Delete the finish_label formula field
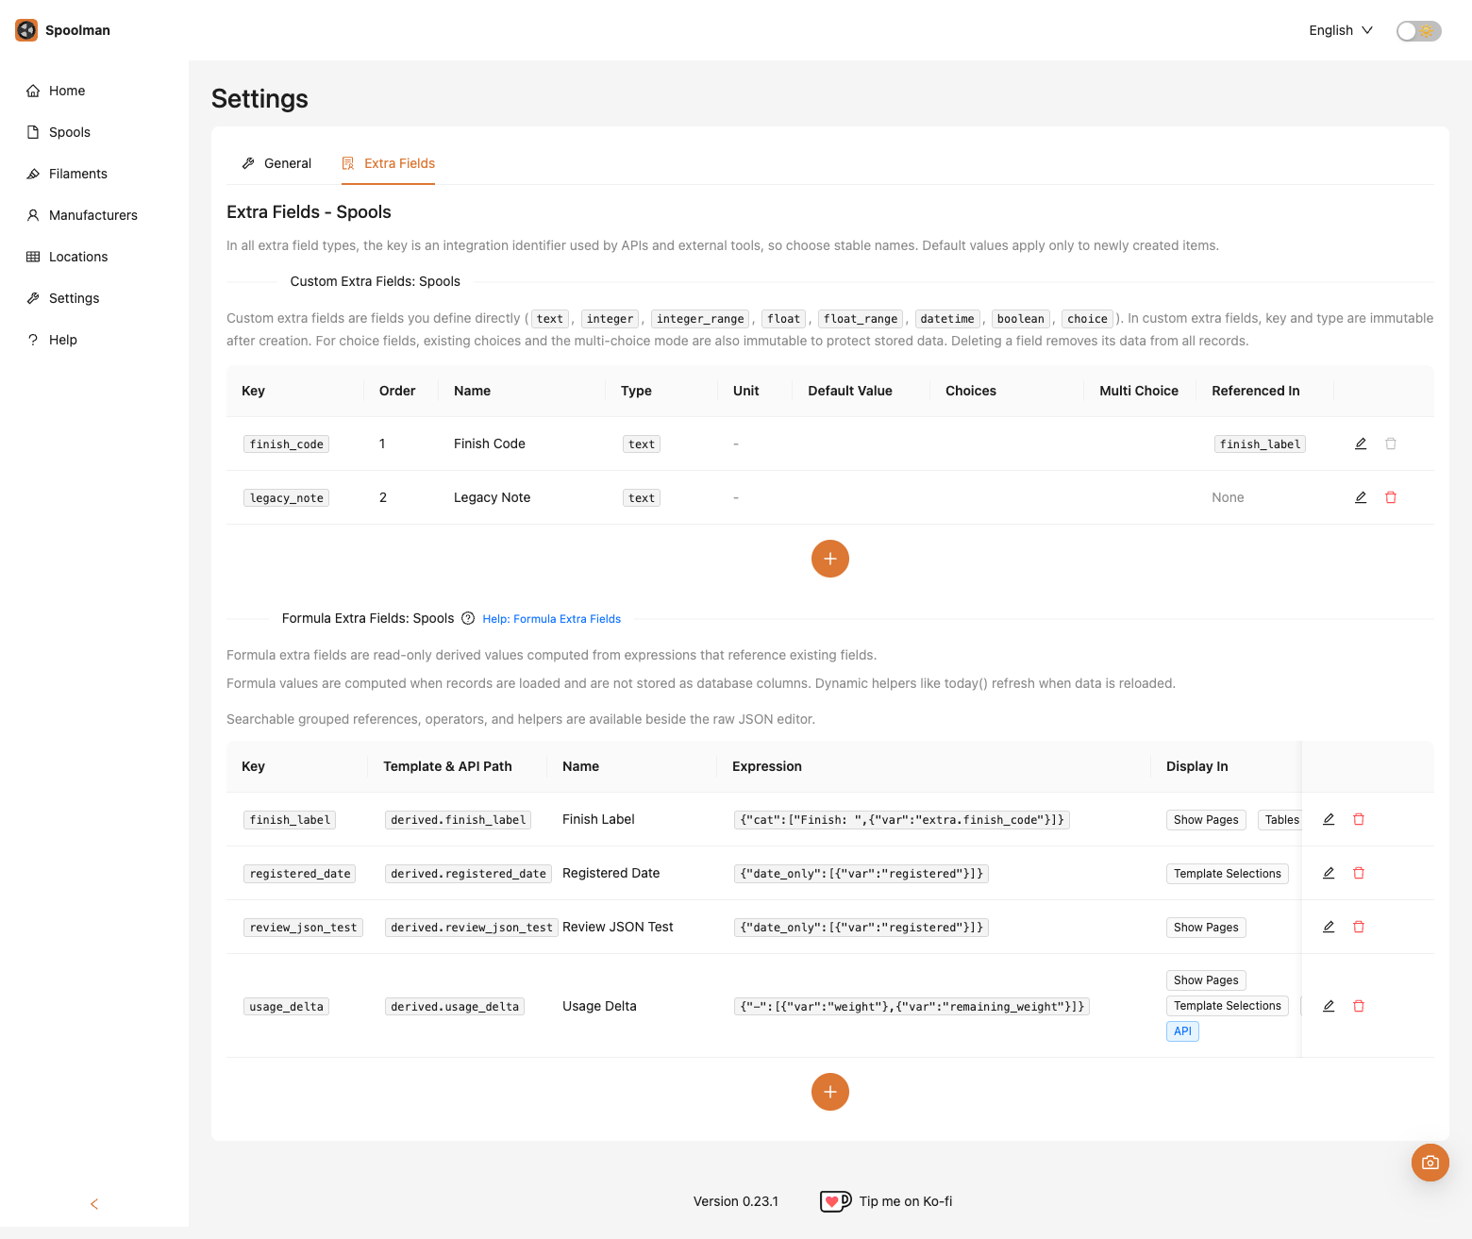Viewport: 1472px width, 1239px height. coord(1359,819)
